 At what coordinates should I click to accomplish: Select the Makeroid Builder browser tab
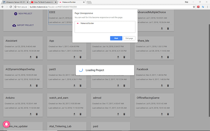tap(72, 2)
